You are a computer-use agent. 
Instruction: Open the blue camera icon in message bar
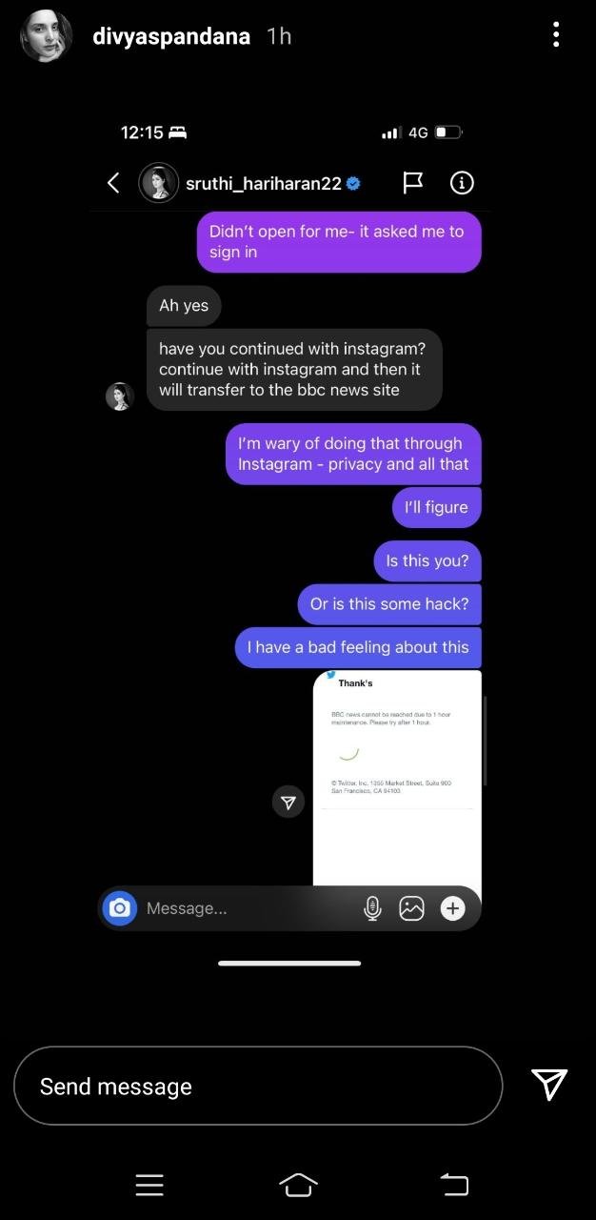tap(119, 908)
